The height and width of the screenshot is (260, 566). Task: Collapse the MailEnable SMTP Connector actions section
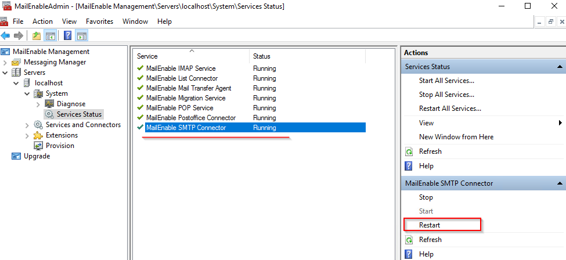[x=560, y=183]
